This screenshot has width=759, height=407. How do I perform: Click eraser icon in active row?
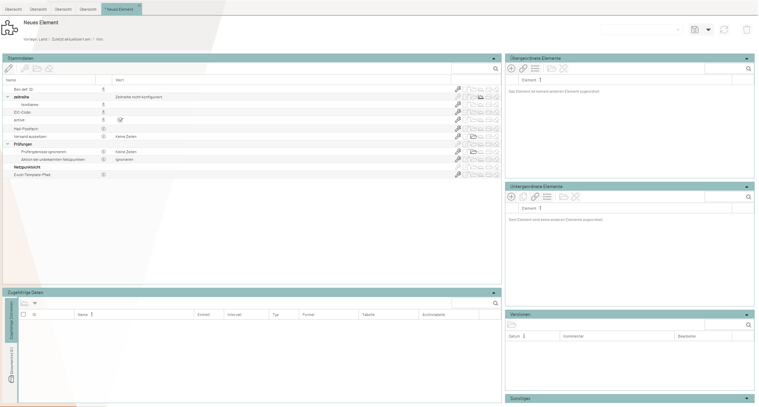pyautogui.click(x=496, y=120)
